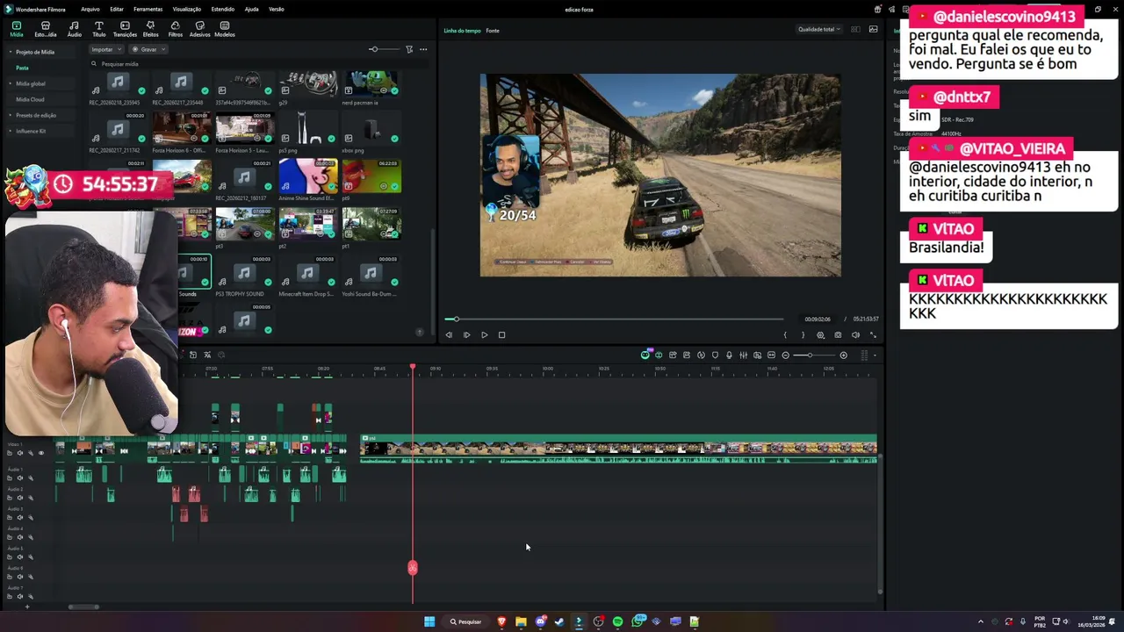
Task: Set the mark-in point bracket
Action: pos(785,334)
